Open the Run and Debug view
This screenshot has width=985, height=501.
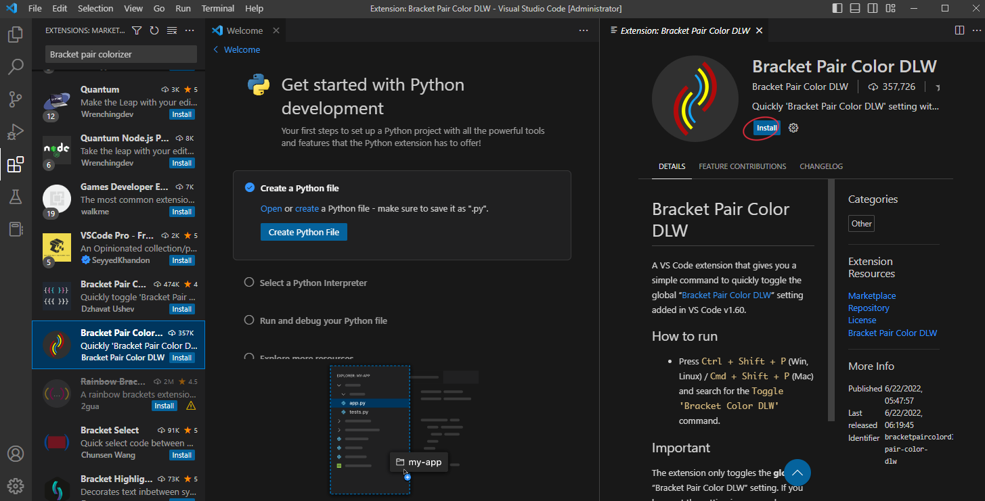tap(15, 132)
